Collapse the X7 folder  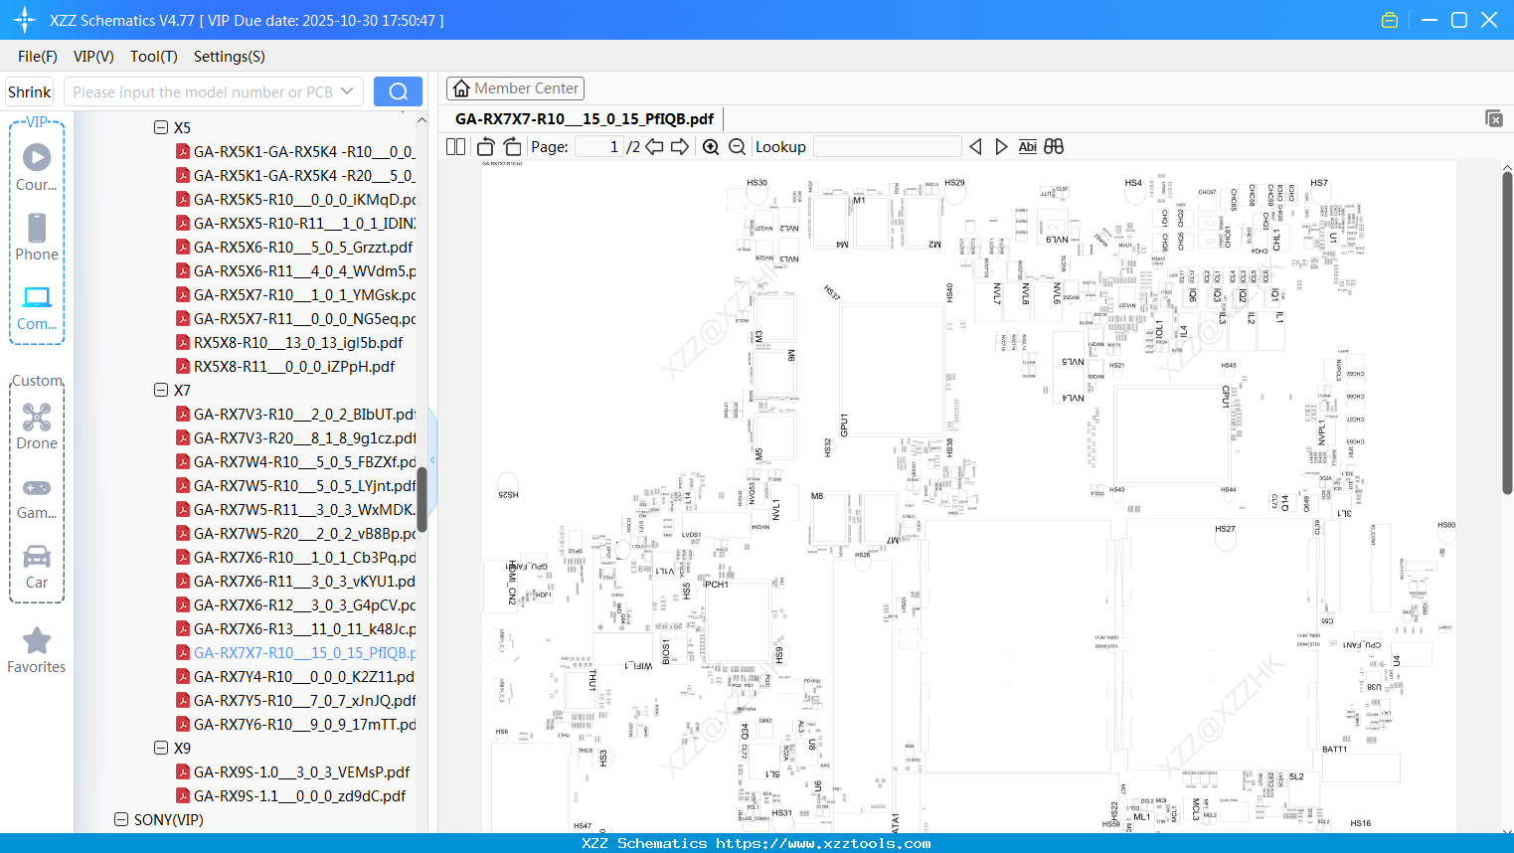click(161, 390)
